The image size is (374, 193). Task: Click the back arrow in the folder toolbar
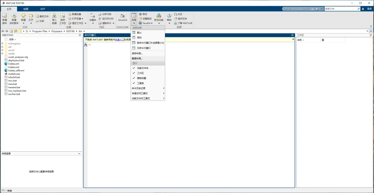click(x=3, y=31)
